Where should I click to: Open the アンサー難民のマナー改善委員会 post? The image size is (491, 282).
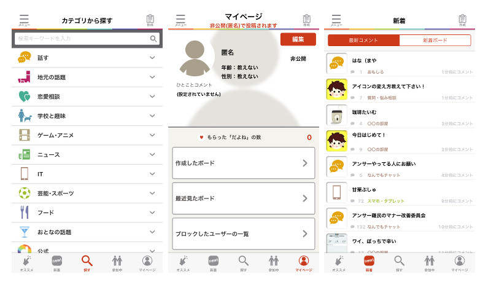400,218
